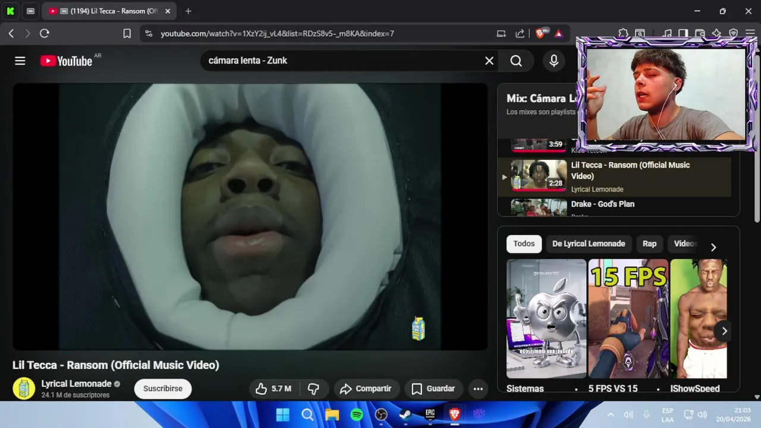
Task: Like the video showing 5.7 M
Action: coord(273,389)
